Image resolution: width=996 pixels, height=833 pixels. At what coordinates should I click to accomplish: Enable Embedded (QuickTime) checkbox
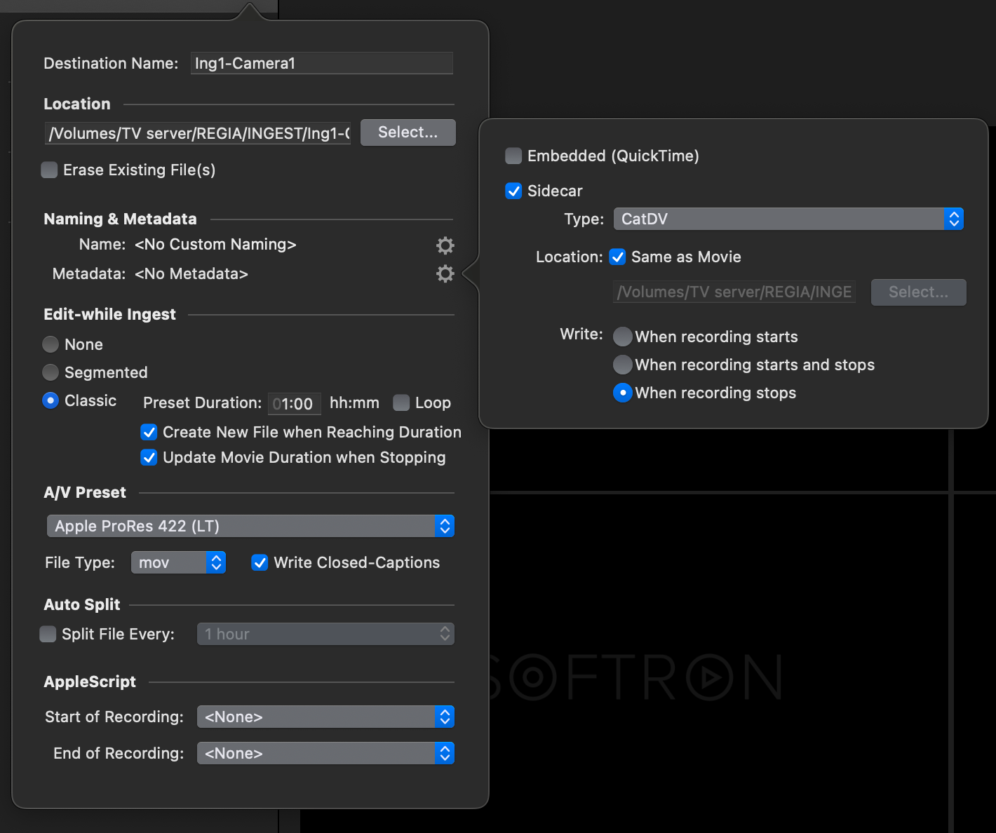[x=513, y=156]
